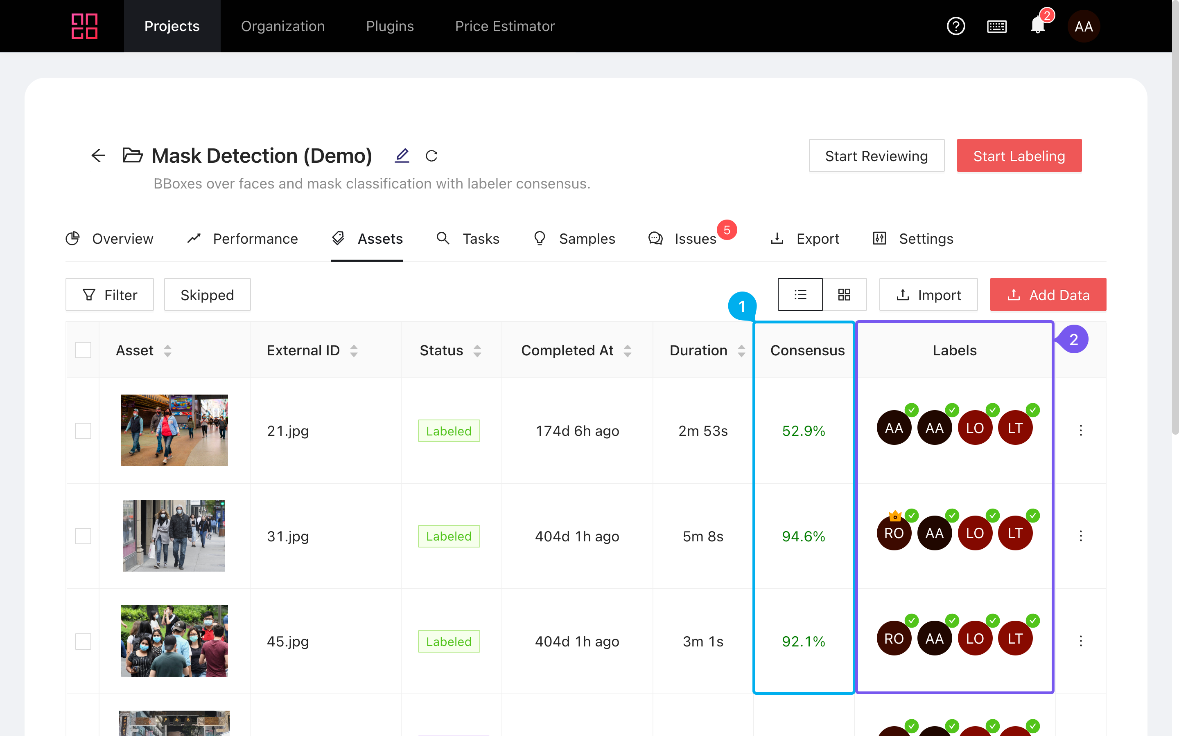Open the 31.jpg asset thumbnail
Screen dimensions: 1179x736
tap(174, 536)
